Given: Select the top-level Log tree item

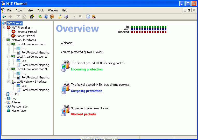Looking at the screenshot, I should click(14, 98).
